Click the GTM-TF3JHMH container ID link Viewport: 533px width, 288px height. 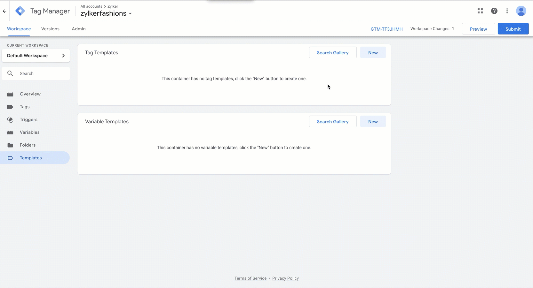(x=386, y=29)
